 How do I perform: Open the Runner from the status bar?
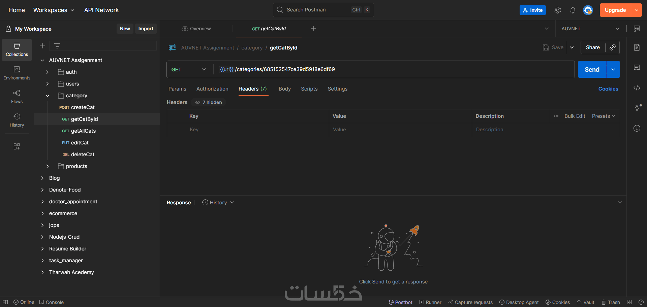click(430, 302)
